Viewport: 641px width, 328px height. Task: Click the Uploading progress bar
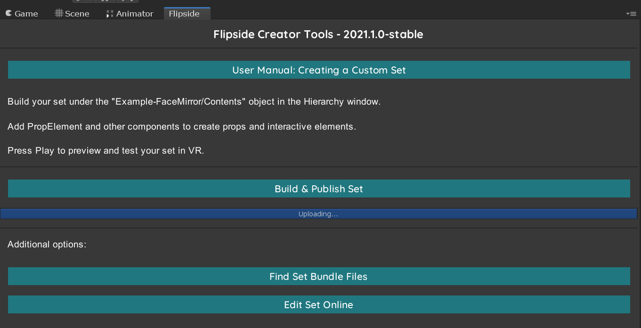point(318,213)
